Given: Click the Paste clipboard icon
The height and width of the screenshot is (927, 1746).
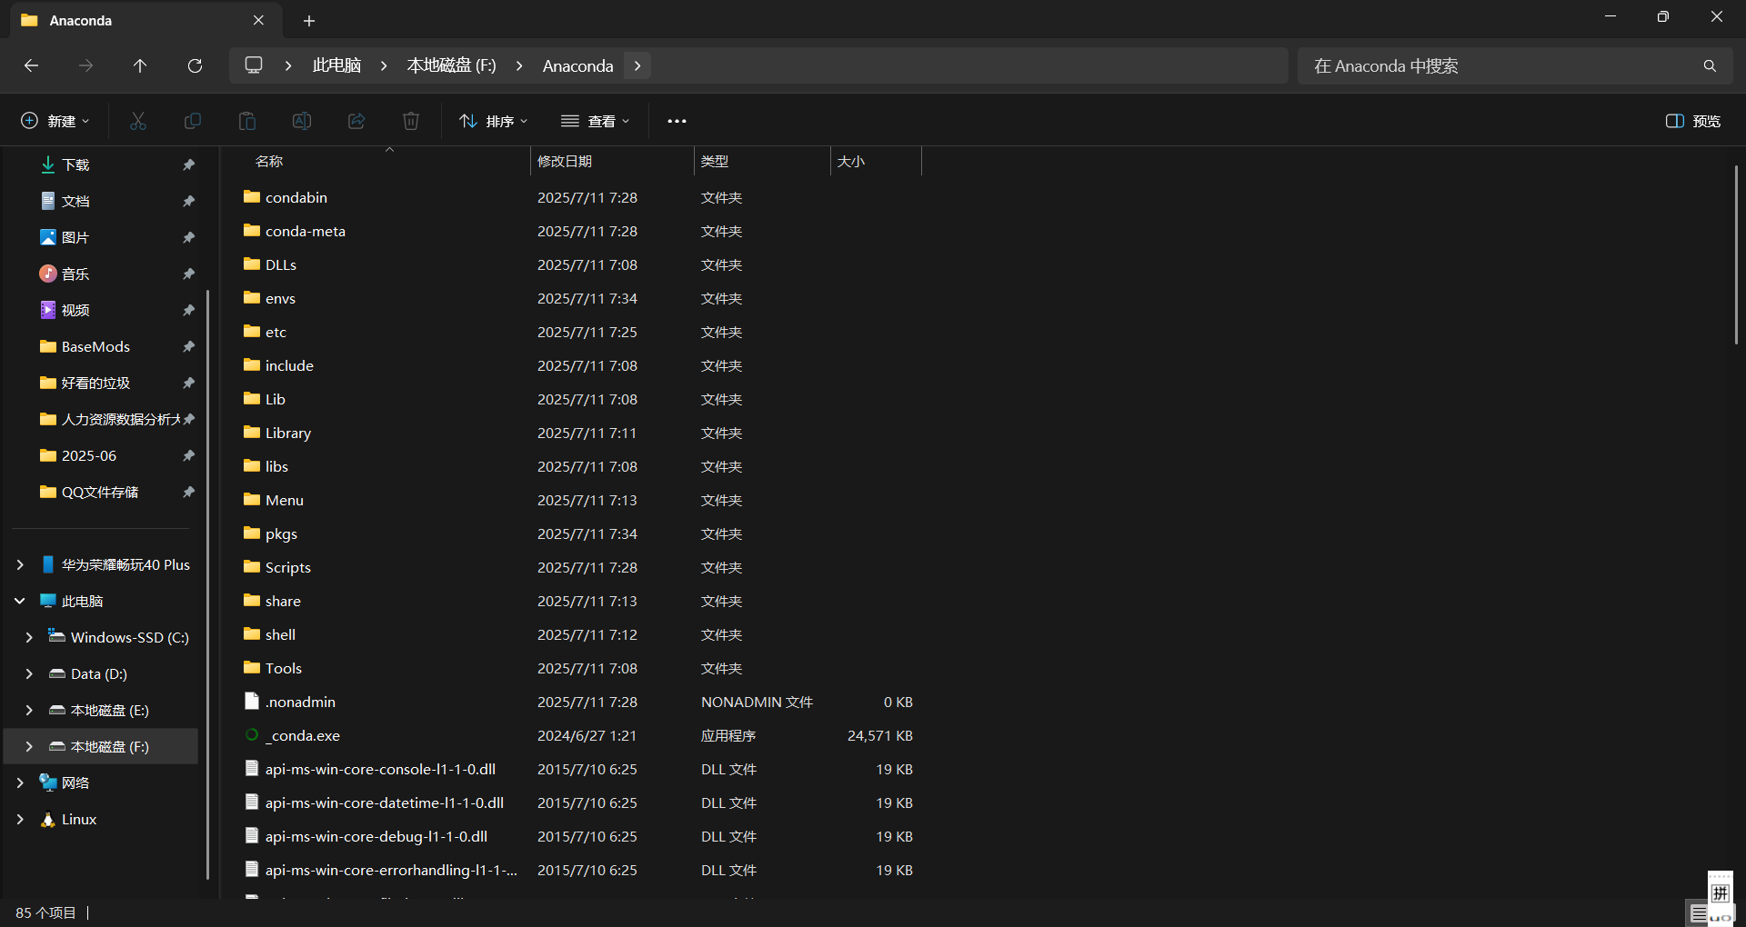Looking at the screenshot, I should coord(247,121).
